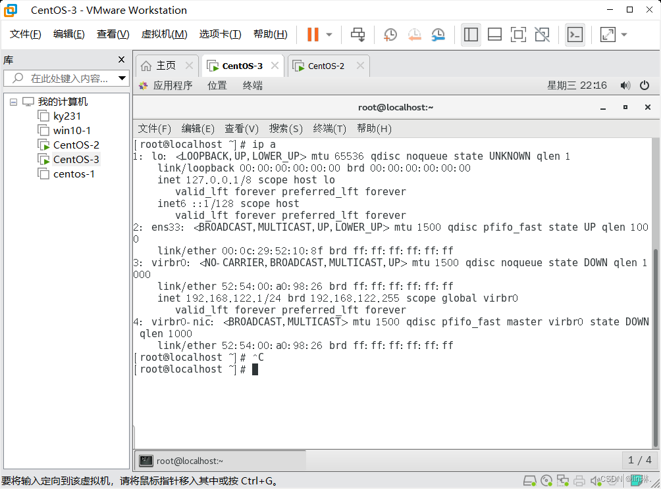Collapse the 我的计算机 tree node
661x489 pixels.
pos(13,102)
